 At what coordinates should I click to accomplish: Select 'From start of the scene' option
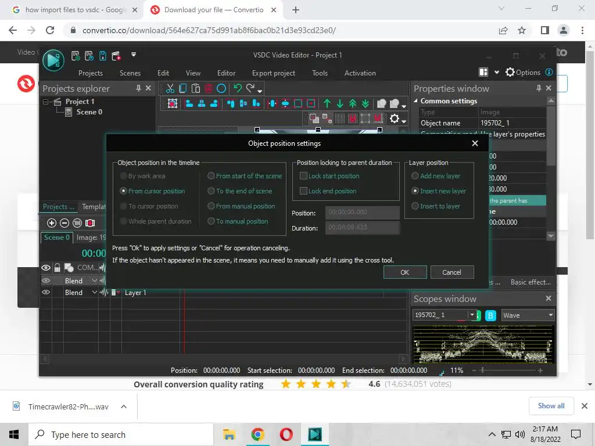[211, 176]
